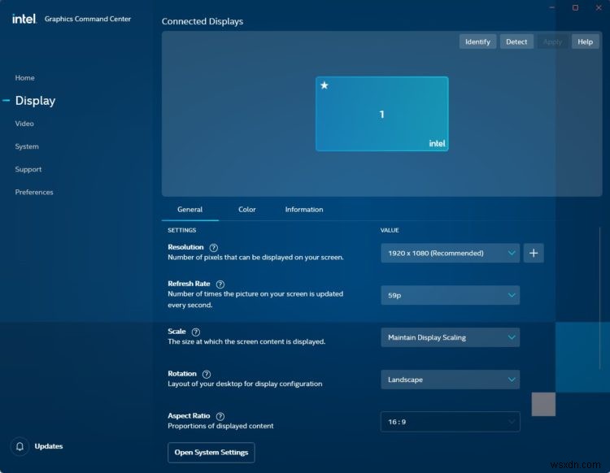
Task: Click the Identify button
Action: (x=477, y=41)
